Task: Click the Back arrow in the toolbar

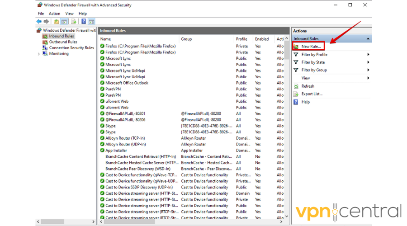Action: [39, 22]
